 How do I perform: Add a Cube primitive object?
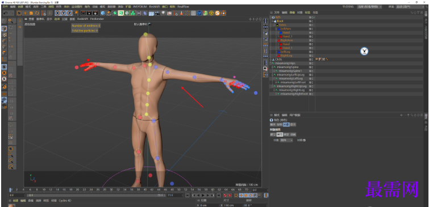(x=103, y=13)
